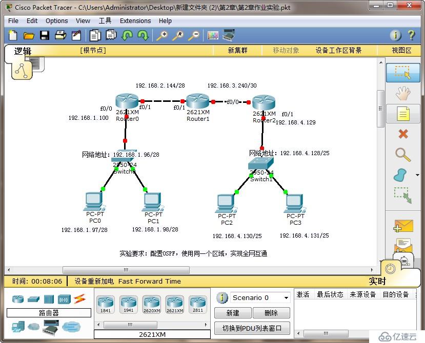Select the 1941 router model
This screenshot has width=425, height=343.
(x=129, y=304)
